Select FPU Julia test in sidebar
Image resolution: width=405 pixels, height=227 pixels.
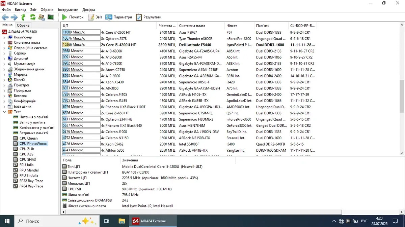click(x=26, y=165)
